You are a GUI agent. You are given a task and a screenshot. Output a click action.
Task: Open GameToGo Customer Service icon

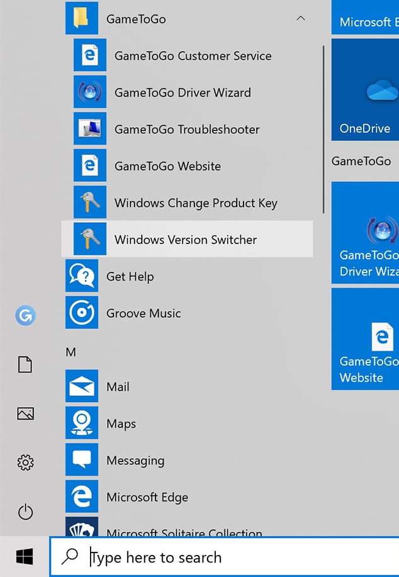[x=90, y=55]
